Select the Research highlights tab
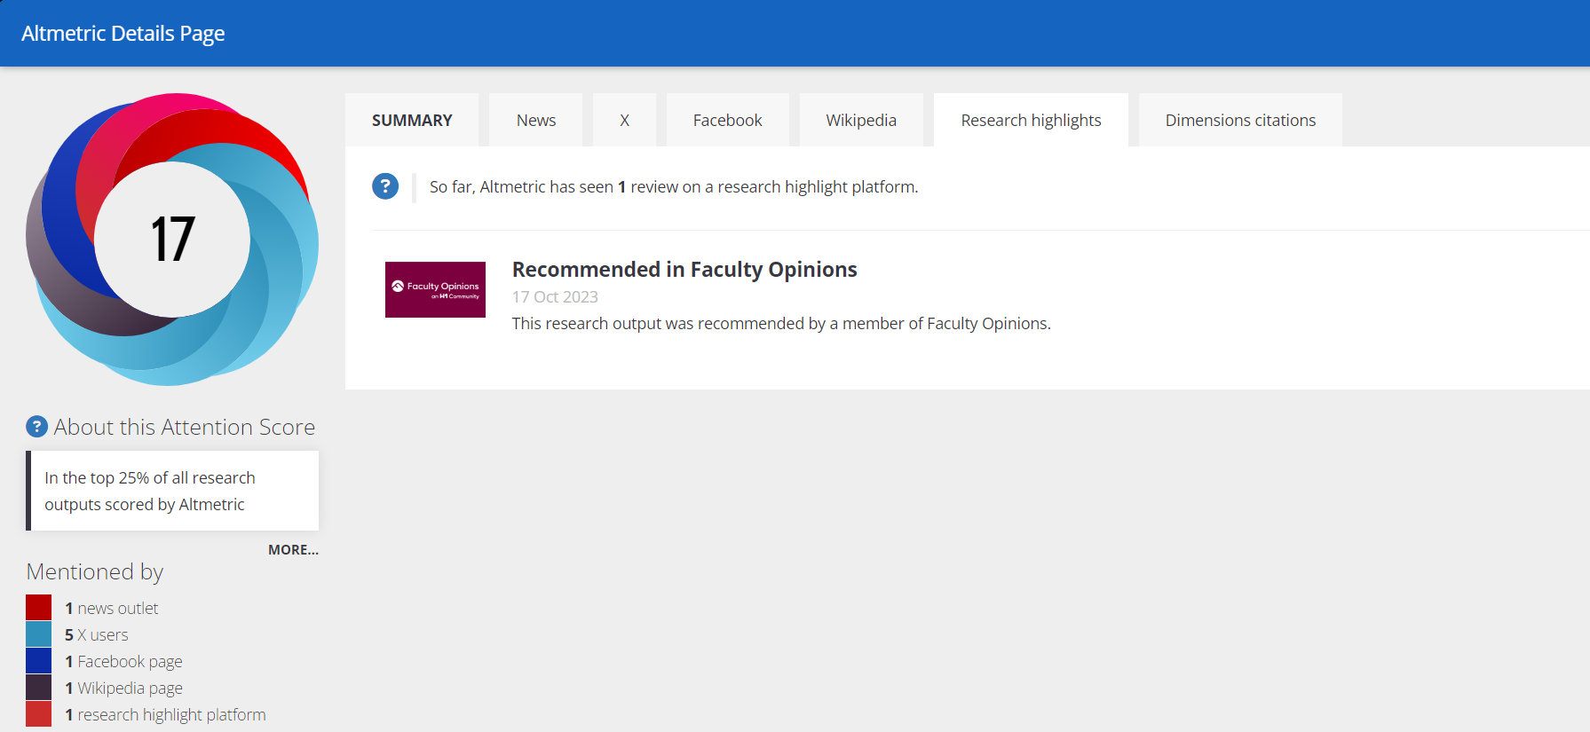Screen dimensions: 1590x732 pos(1031,120)
